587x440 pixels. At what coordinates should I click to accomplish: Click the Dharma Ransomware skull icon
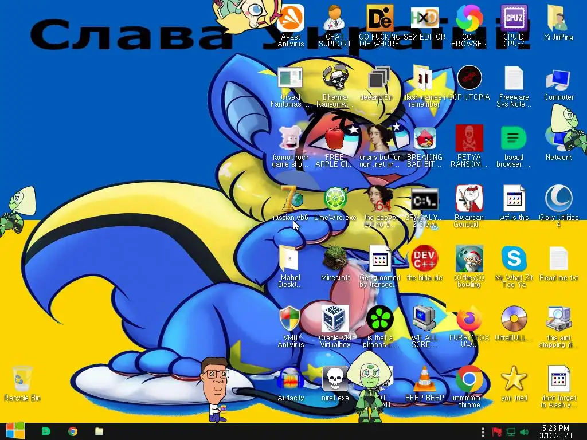coord(335,87)
